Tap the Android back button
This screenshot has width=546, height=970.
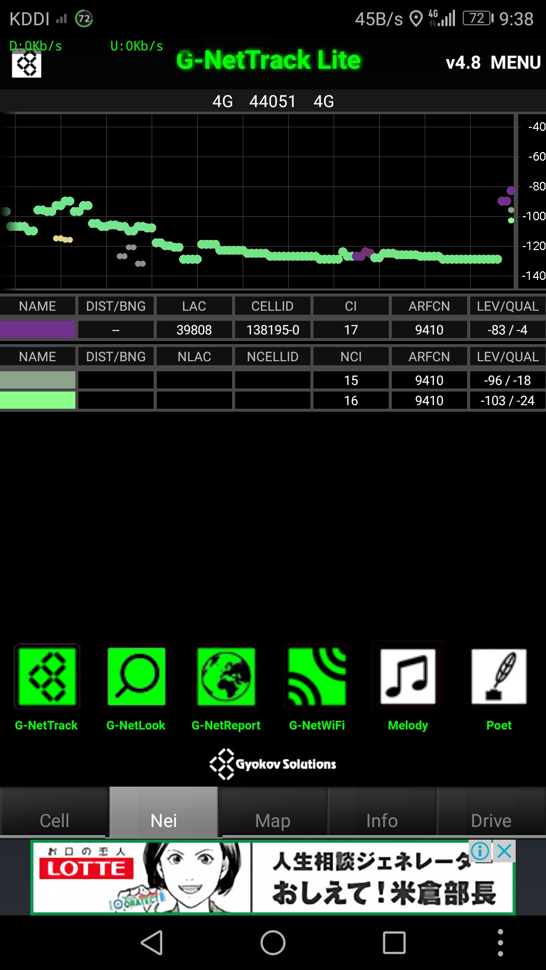pos(152,943)
